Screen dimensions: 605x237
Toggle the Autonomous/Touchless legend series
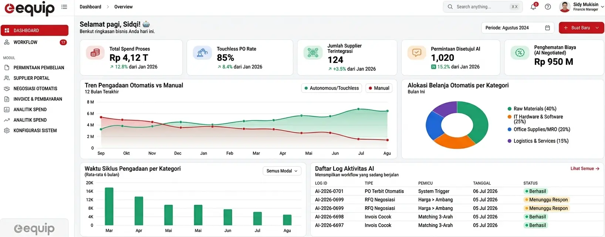(x=331, y=88)
